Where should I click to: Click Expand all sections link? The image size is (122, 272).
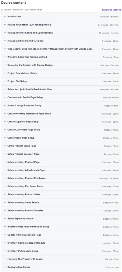[x=111, y=10]
